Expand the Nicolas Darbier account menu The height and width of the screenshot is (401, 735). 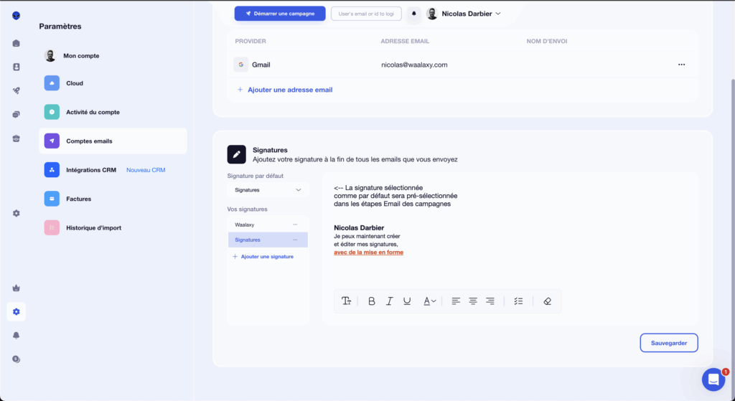pyautogui.click(x=464, y=14)
